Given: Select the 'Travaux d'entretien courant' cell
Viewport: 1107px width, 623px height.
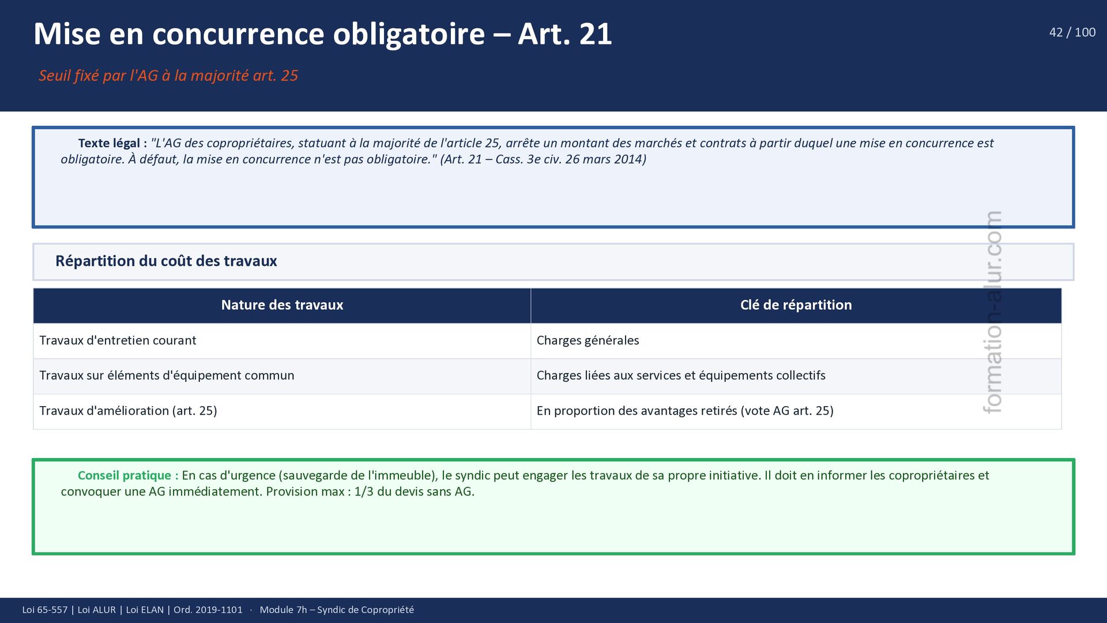Looking at the screenshot, I should 118,340.
